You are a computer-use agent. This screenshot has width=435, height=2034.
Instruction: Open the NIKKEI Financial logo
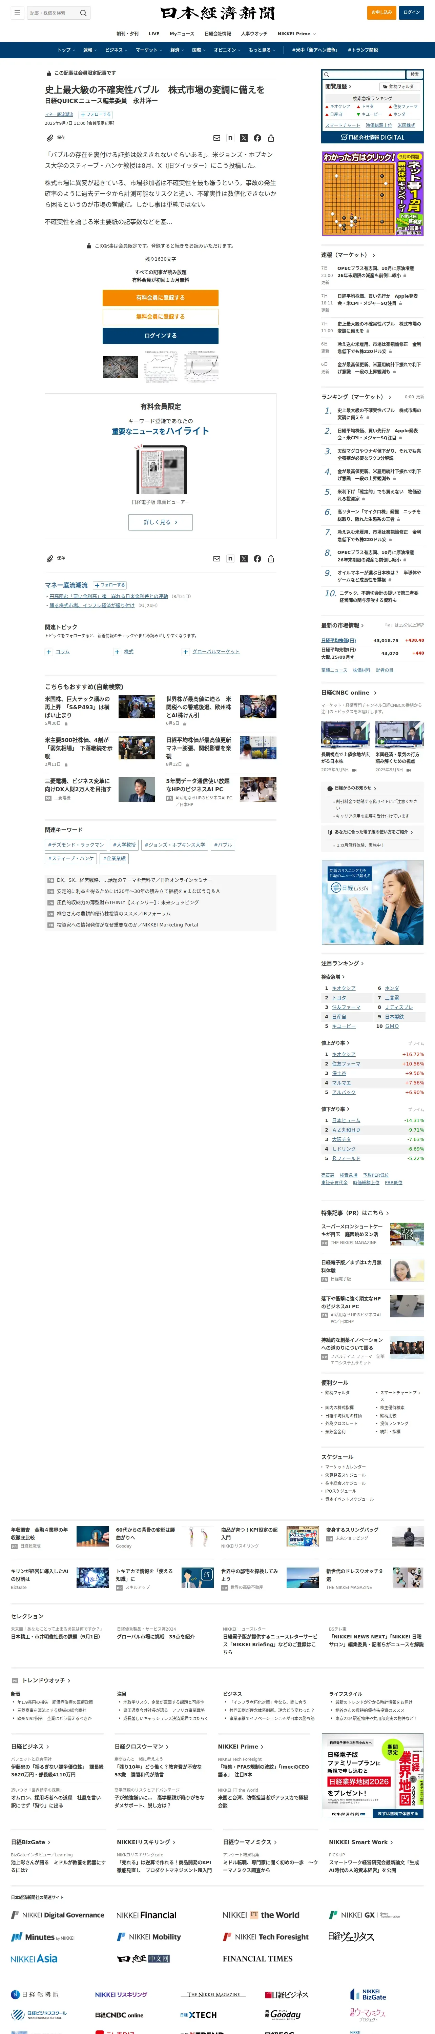click(x=146, y=1914)
